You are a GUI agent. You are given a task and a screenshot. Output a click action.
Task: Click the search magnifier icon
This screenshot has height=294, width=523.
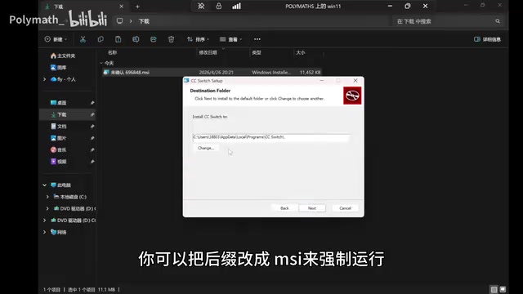498,21
